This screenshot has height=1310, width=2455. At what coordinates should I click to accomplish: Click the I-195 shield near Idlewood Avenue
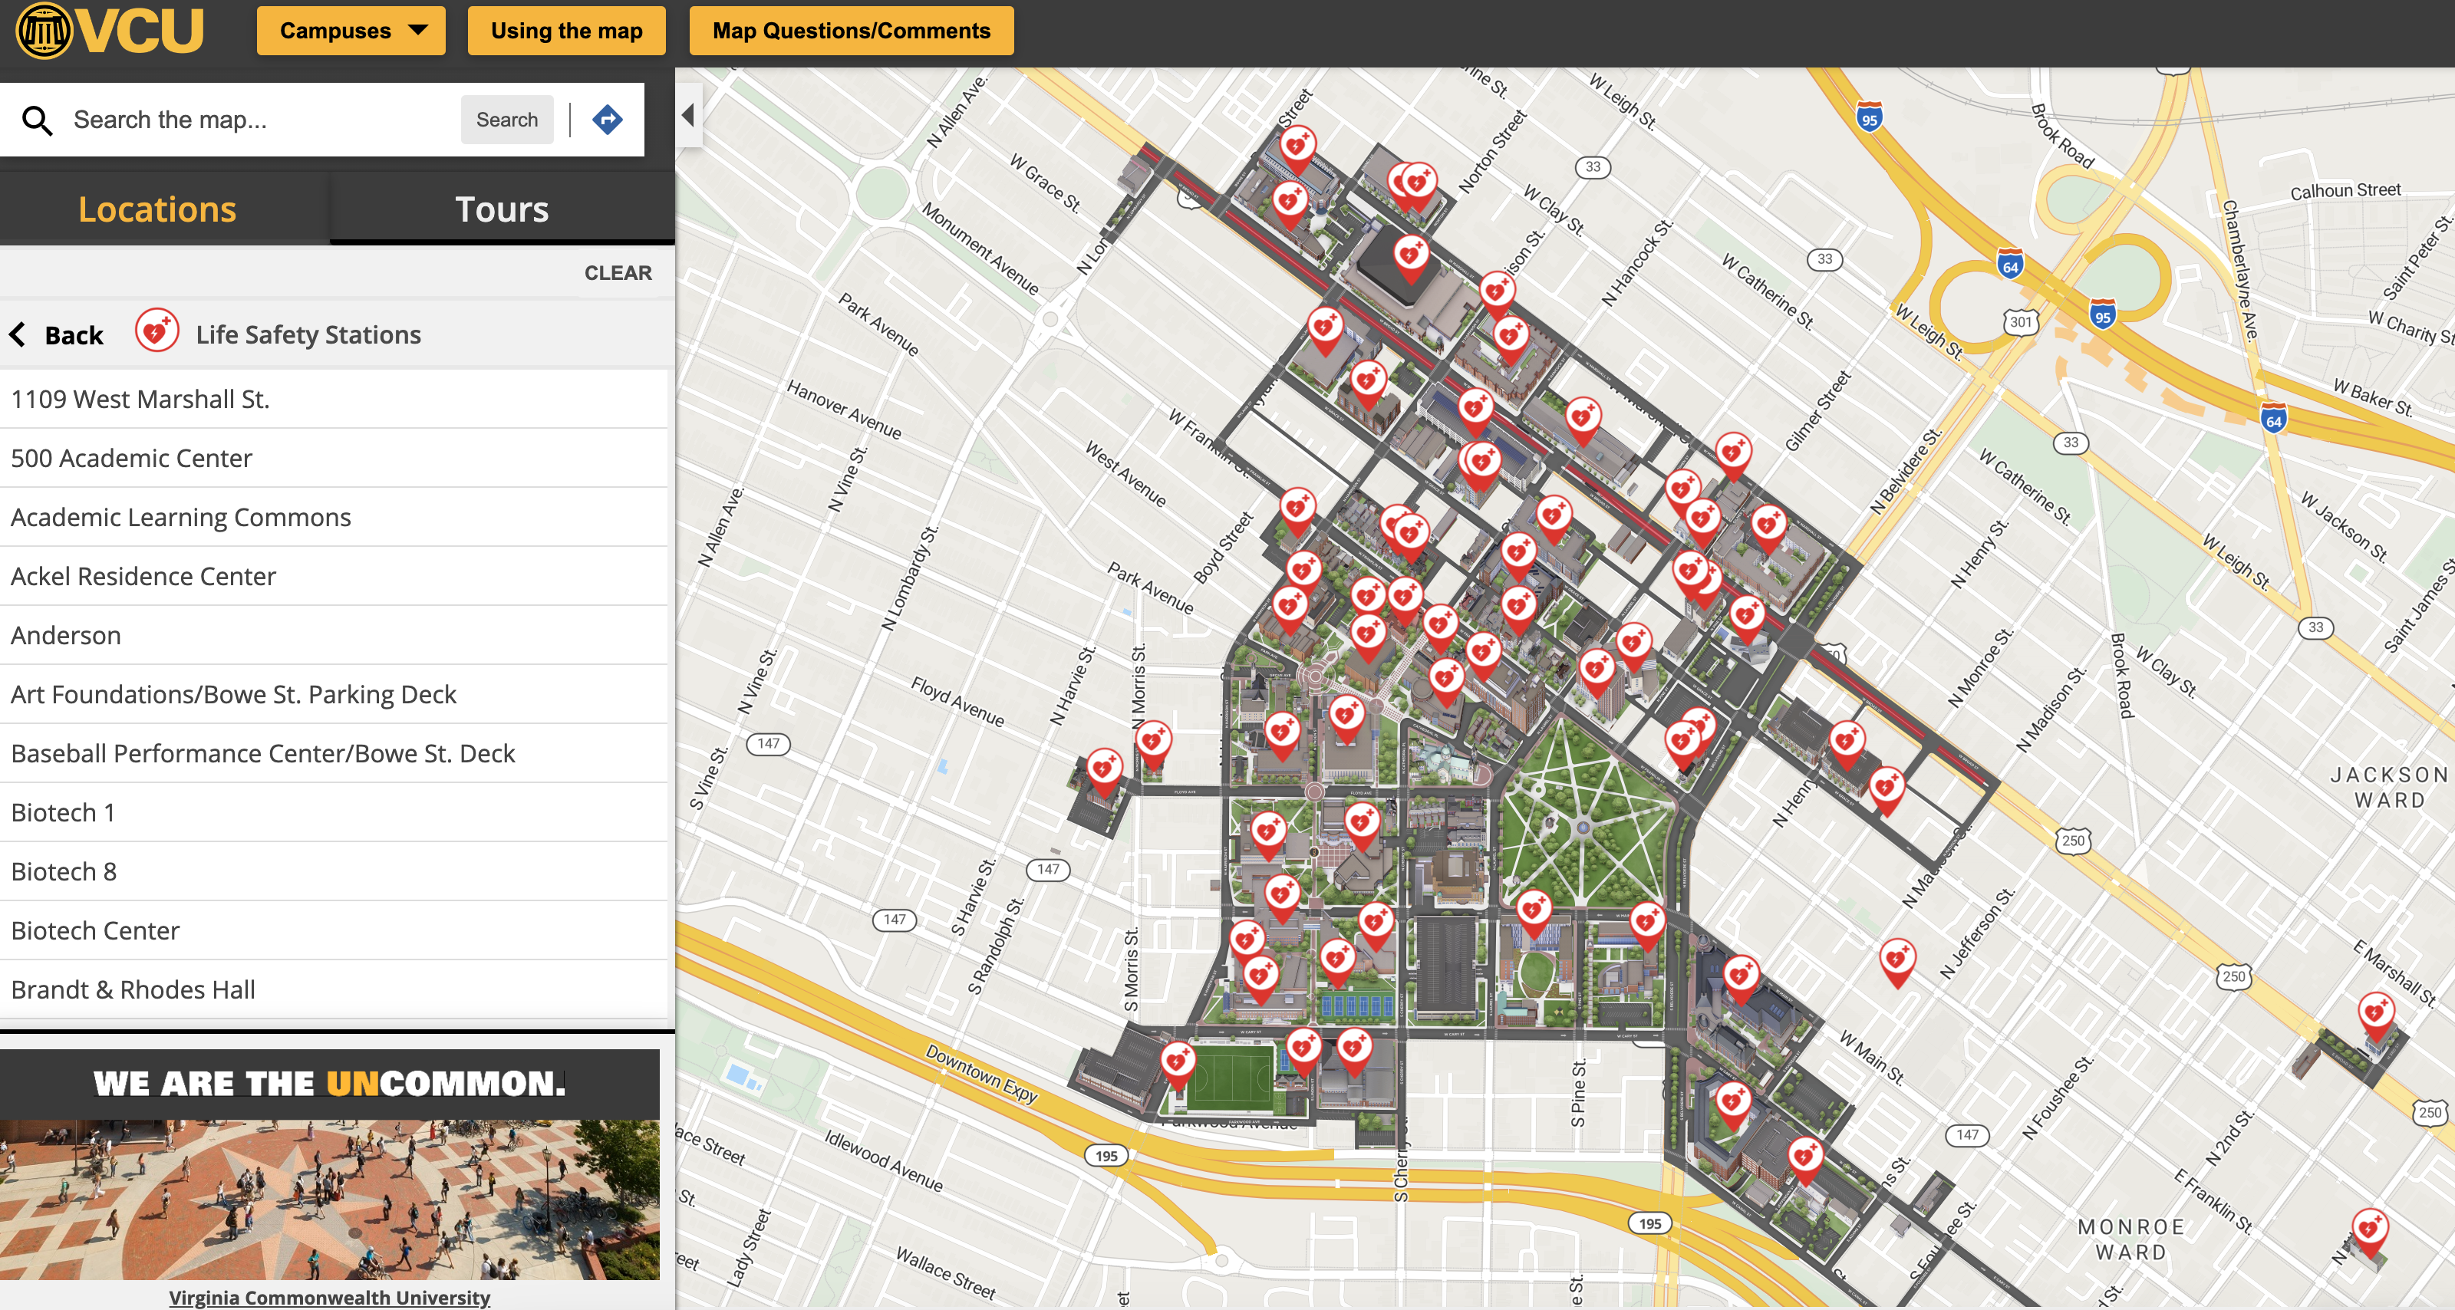tap(1106, 1156)
